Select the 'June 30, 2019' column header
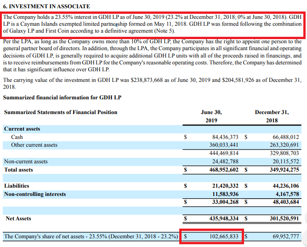The image size is (307, 247). (x=211, y=116)
